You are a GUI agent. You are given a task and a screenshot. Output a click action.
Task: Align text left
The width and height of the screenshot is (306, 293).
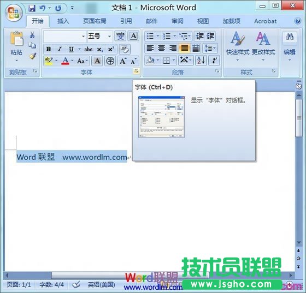point(150,48)
